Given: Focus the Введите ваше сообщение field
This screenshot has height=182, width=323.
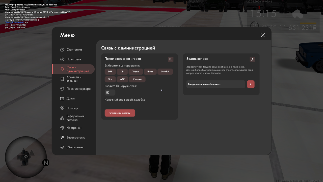Looking at the screenshot, I should pyautogui.click(x=216, y=84).
